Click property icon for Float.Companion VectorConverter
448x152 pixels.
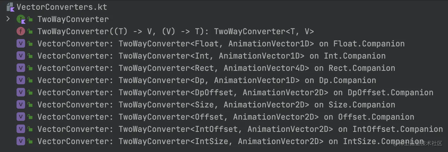coord(21,44)
